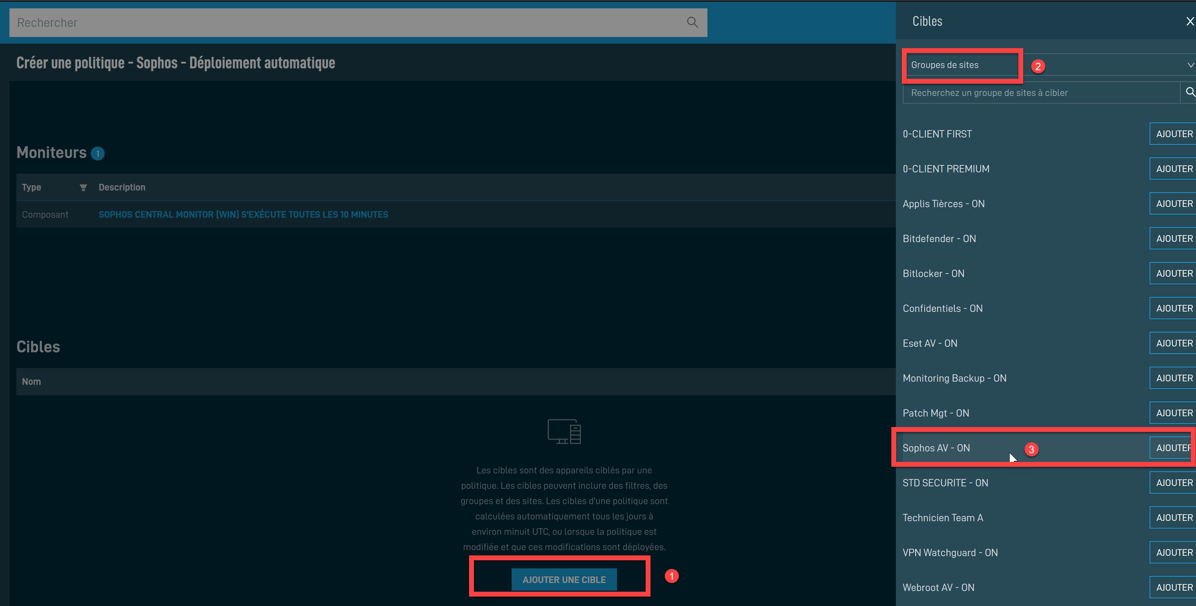Image resolution: width=1196 pixels, height=606 pixels.
Task: Add the Patch Mgt - ON group
Action: [x=1173, y=413]
